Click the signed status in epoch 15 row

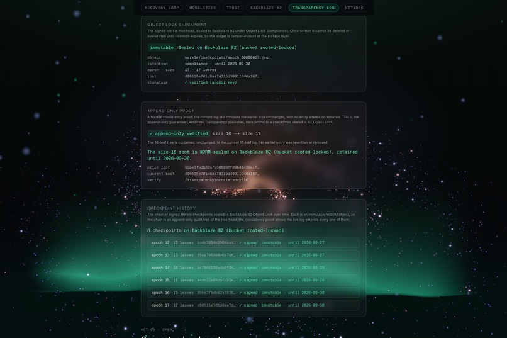pos(248,280)
